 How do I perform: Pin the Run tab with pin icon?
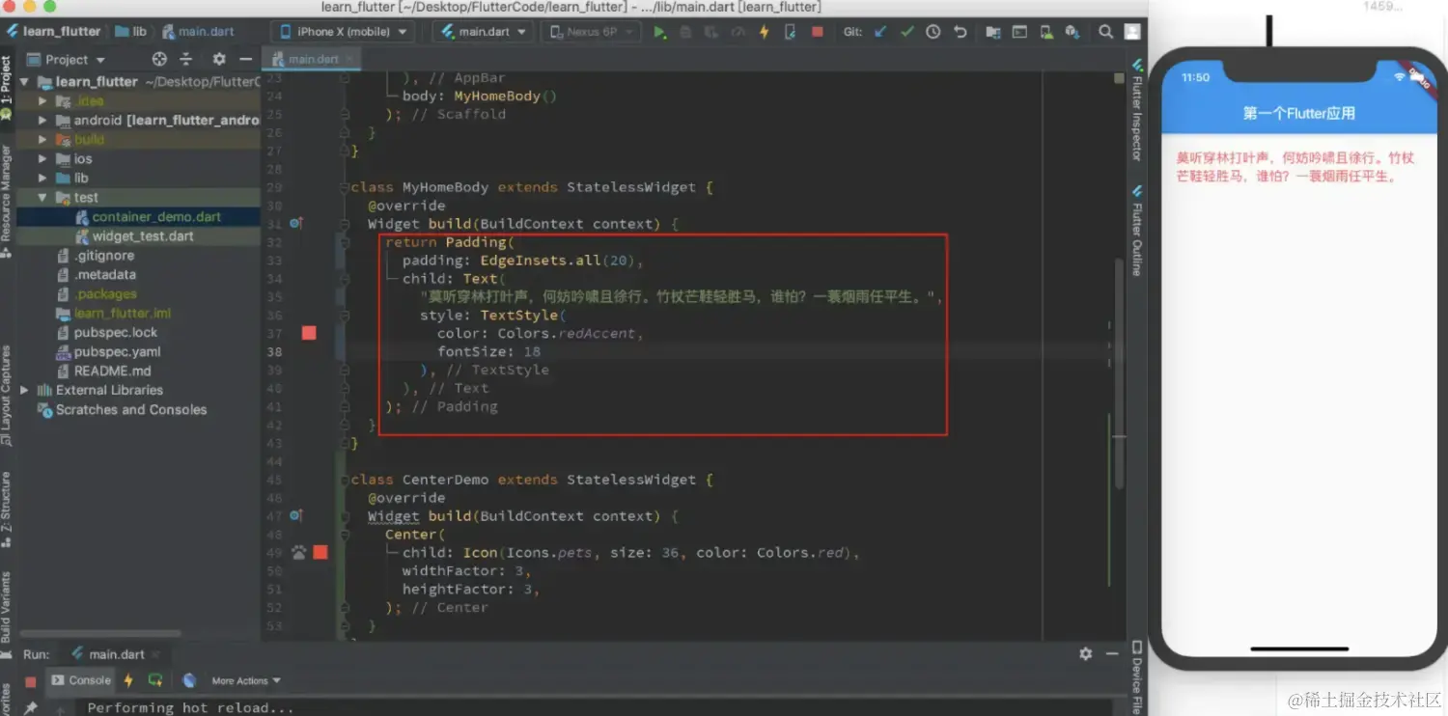pos(31,707)
